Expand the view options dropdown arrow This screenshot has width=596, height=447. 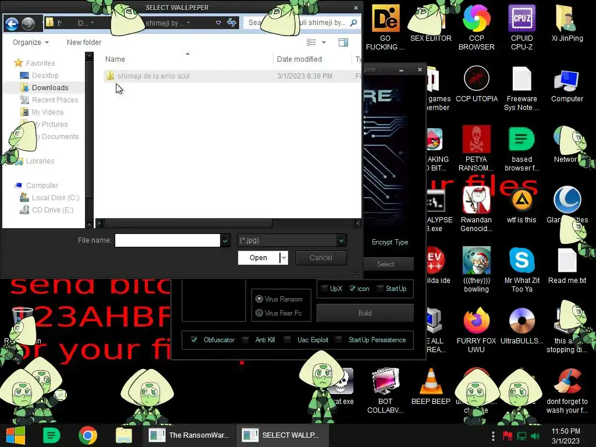324,42
